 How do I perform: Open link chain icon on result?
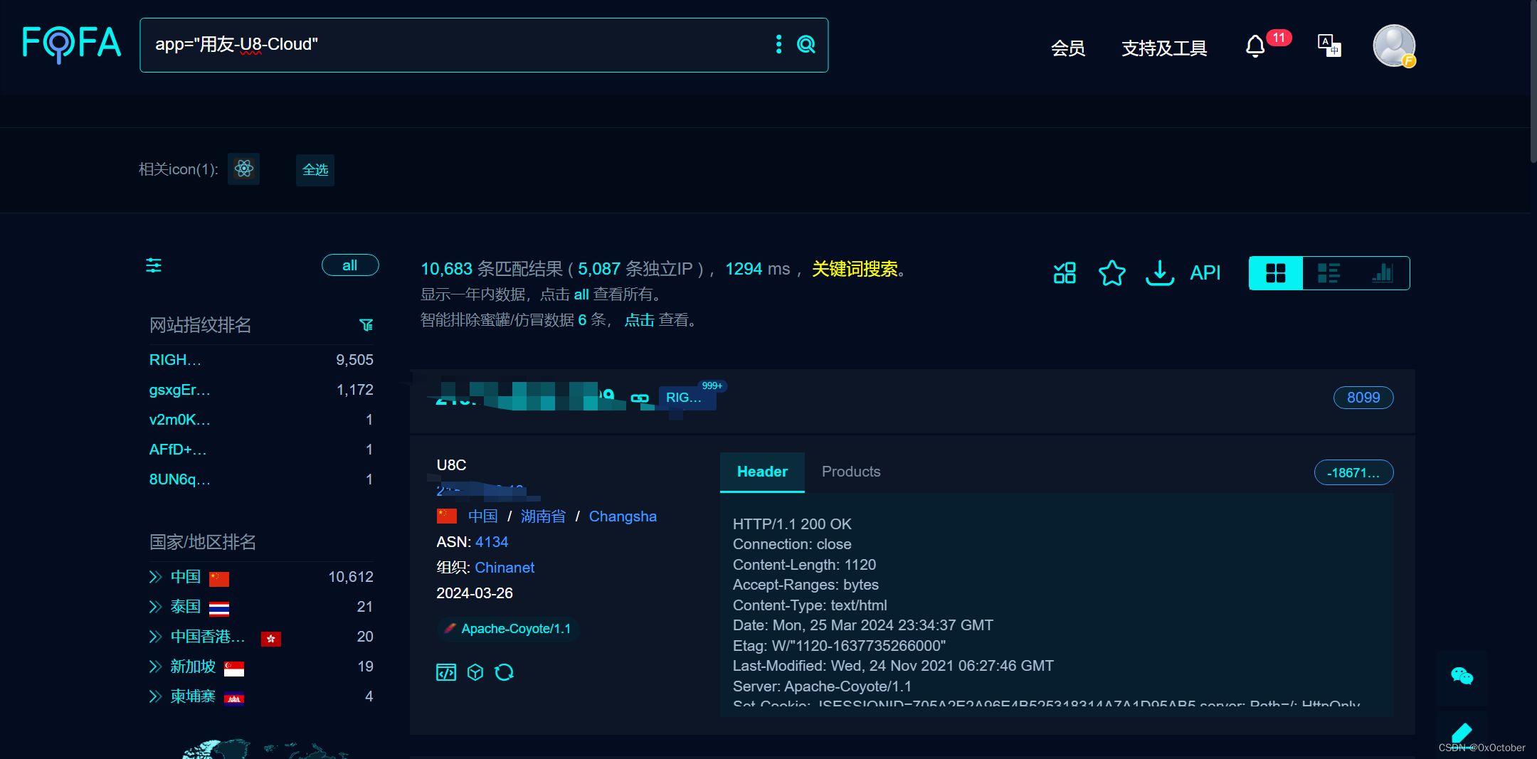(x=640, y=398)
